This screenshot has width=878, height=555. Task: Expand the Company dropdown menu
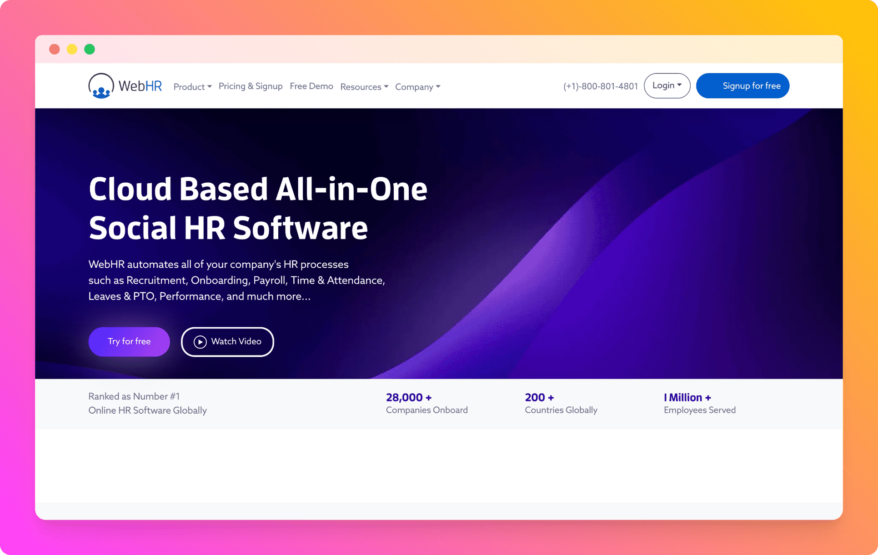(417, 86)
